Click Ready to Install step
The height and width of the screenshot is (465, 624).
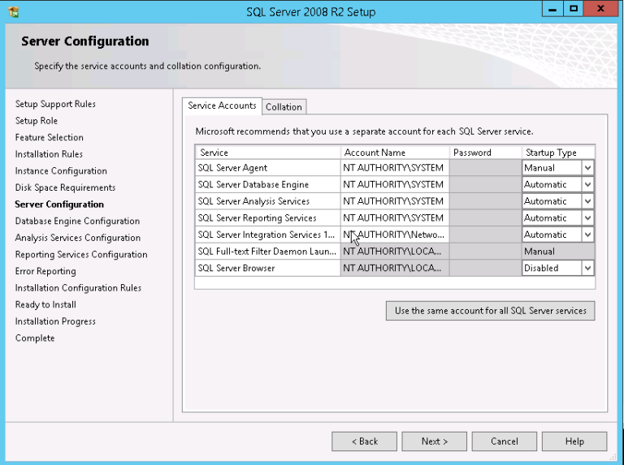[x=45, y=304]
